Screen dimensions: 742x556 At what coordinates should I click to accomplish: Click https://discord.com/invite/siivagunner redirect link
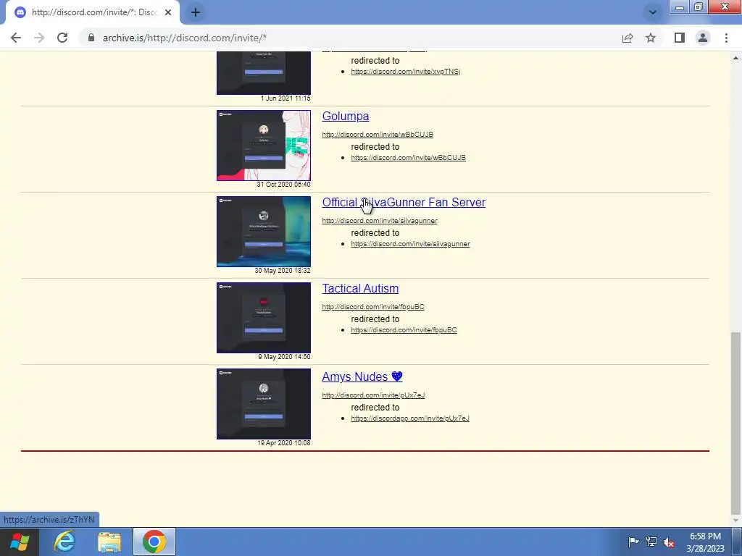(x=410, y=244)
